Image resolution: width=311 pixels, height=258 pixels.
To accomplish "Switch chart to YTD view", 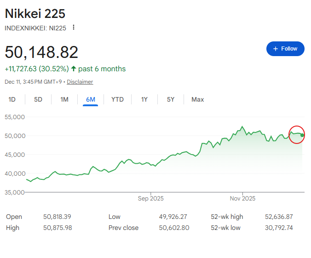I will click(117, 99).
